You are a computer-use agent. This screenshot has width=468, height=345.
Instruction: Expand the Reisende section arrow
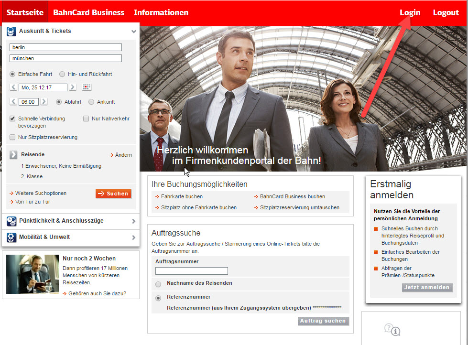(13, 155)
